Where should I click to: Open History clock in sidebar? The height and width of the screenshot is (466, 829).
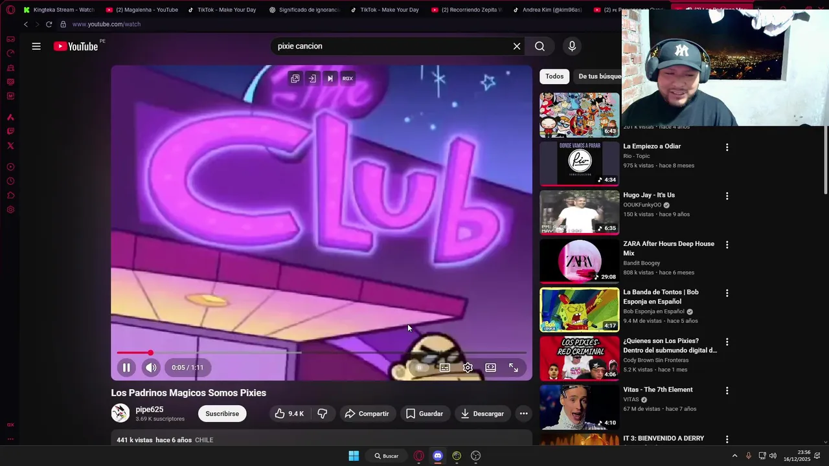tap(10, 181)
